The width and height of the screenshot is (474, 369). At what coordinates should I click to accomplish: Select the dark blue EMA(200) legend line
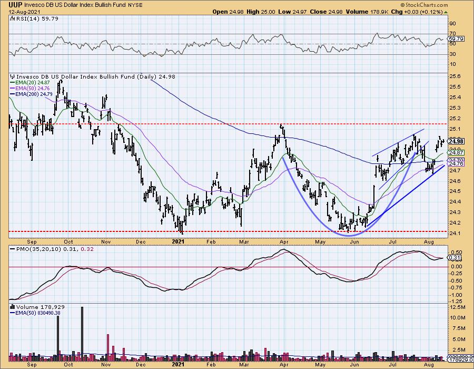[x=13, y=94]
